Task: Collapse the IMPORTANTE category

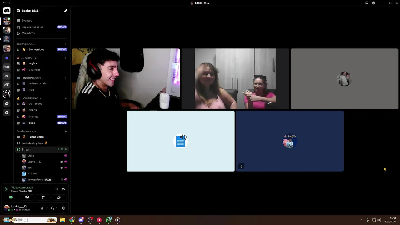Action: (28, 58)
